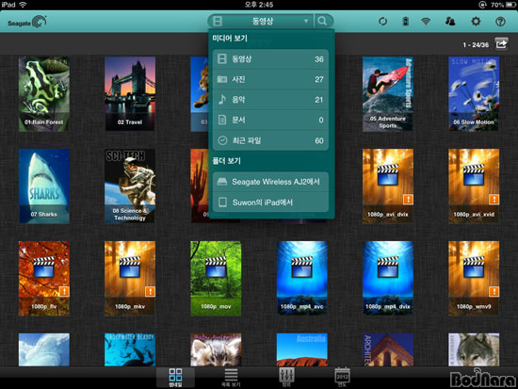Open the wolf thumbnail video

[474, 349]
